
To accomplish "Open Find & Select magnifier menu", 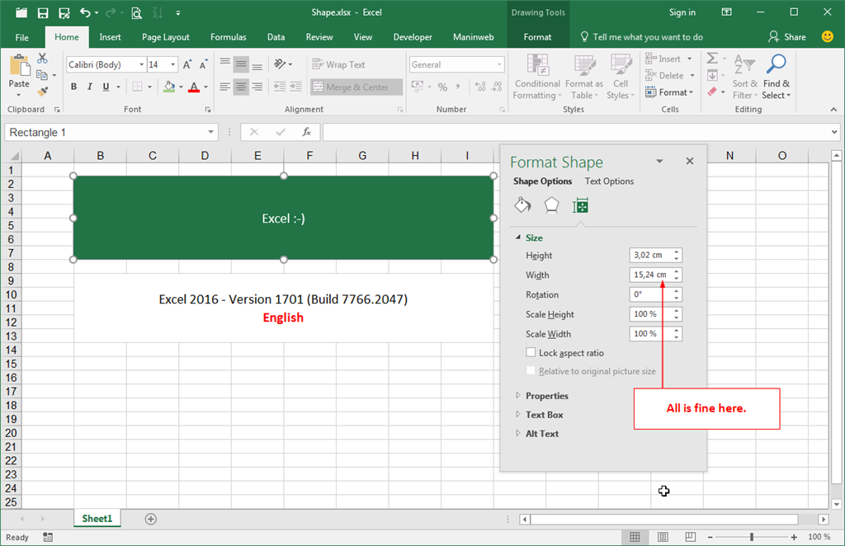I will tap(776, 78).
